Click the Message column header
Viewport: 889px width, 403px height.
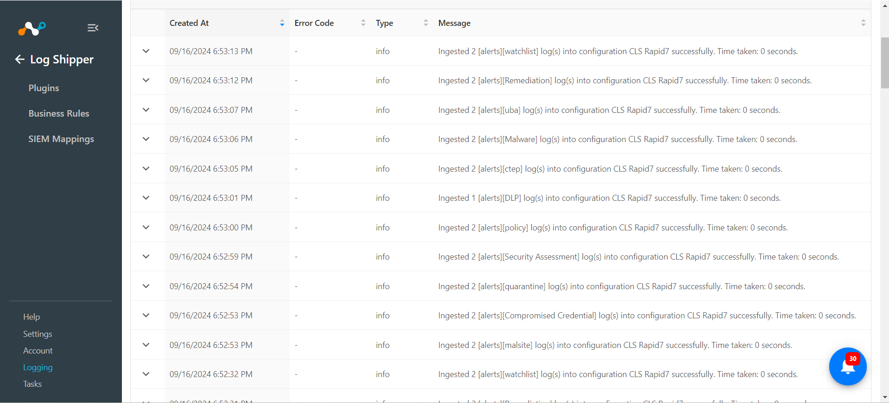(x=454, y=23)
